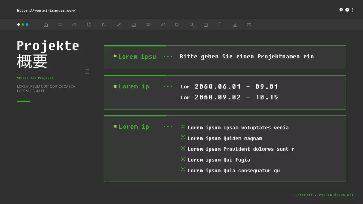Click the open folder icon
This screenshot has width=363, height=204.
tap(74, 25)
